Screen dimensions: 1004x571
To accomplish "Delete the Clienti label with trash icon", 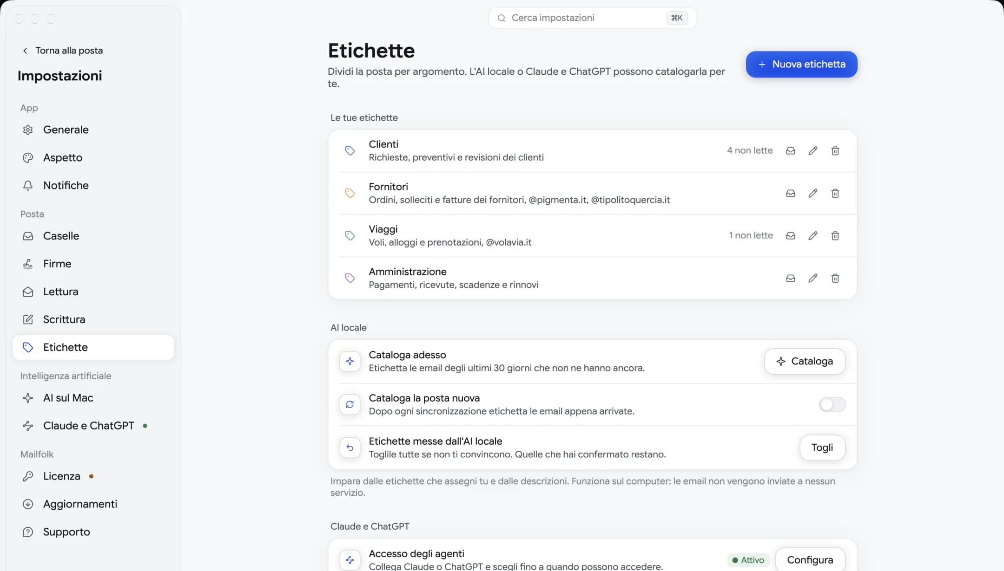I will click(x=835, y=151).
